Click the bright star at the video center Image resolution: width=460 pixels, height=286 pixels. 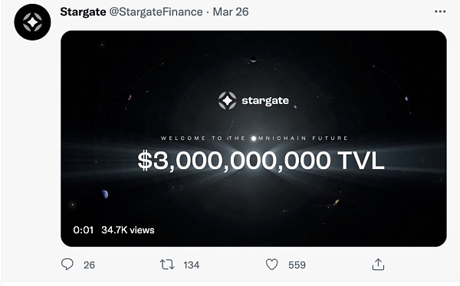point(254,138)
